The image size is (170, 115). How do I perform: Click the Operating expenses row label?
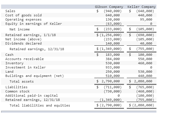click(x=23, y=19)
